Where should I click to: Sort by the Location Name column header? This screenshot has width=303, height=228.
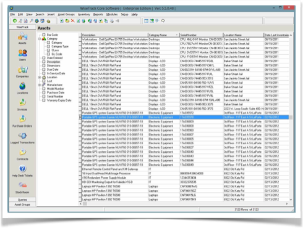(244, 35)
